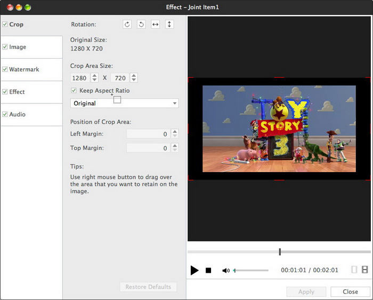Switch to the Image tab
This screenshot has width=373, height=300.
(18, 47)
